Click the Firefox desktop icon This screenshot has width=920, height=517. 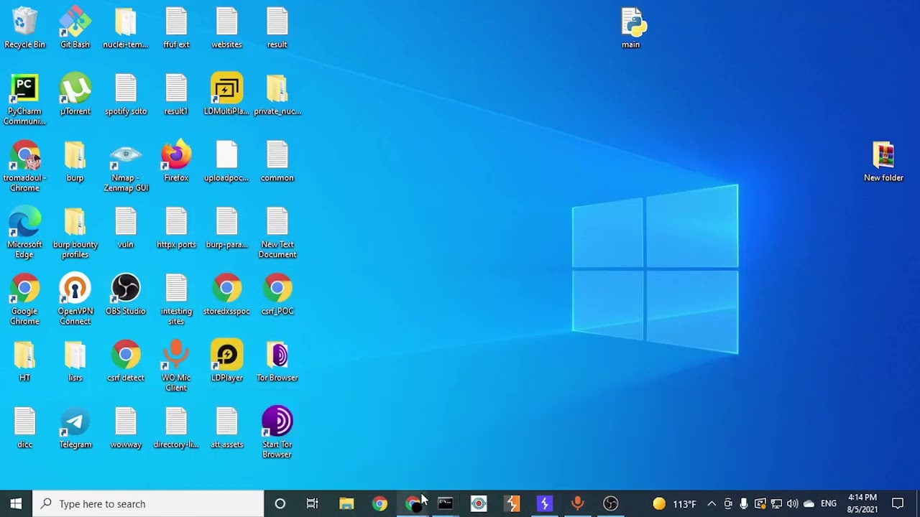(176, 162)
